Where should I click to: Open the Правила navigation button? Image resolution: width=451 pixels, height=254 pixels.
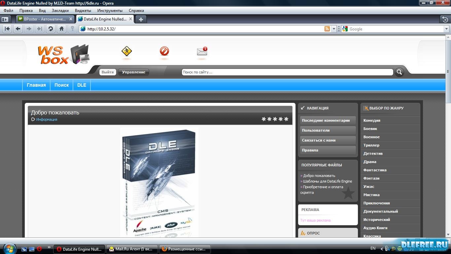coord(328,150)
